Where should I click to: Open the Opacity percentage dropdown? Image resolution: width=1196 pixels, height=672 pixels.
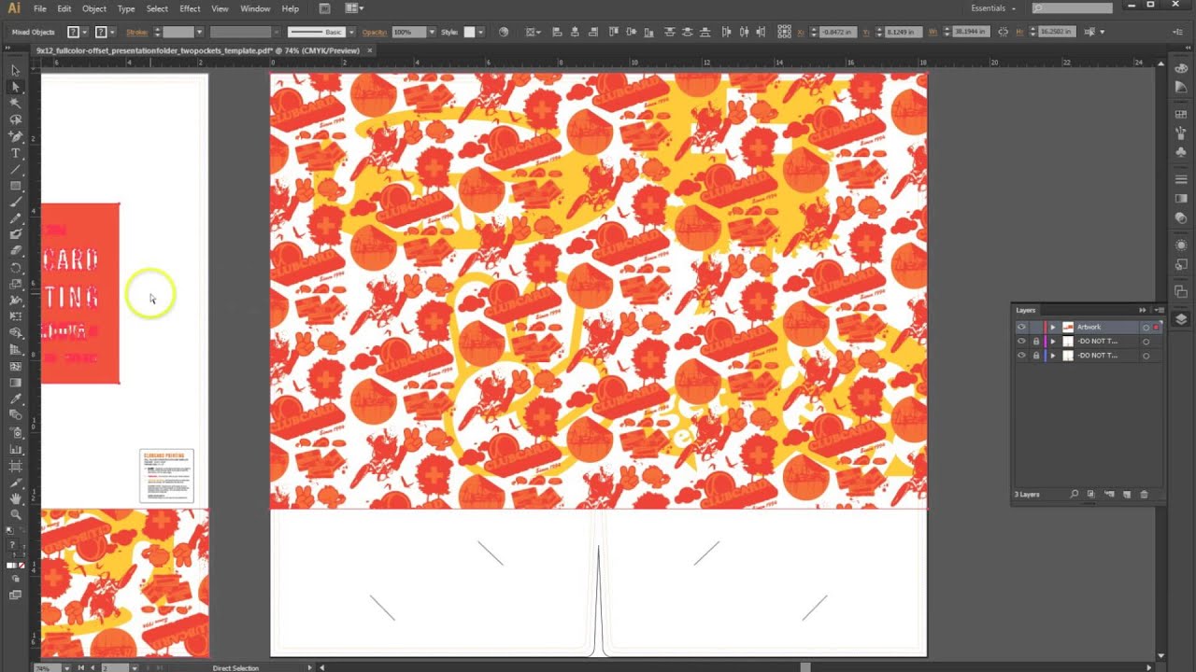(x=432, y=32)
